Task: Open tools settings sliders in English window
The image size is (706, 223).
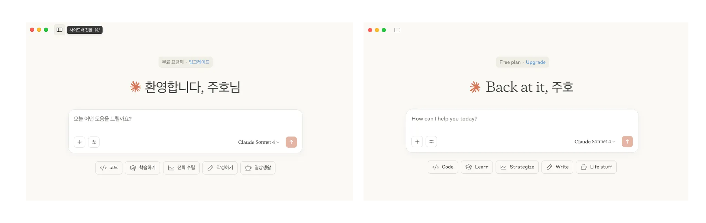Action: pos(431,142)
